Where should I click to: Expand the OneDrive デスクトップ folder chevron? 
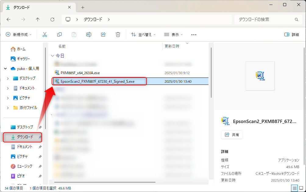pos(8,78)
